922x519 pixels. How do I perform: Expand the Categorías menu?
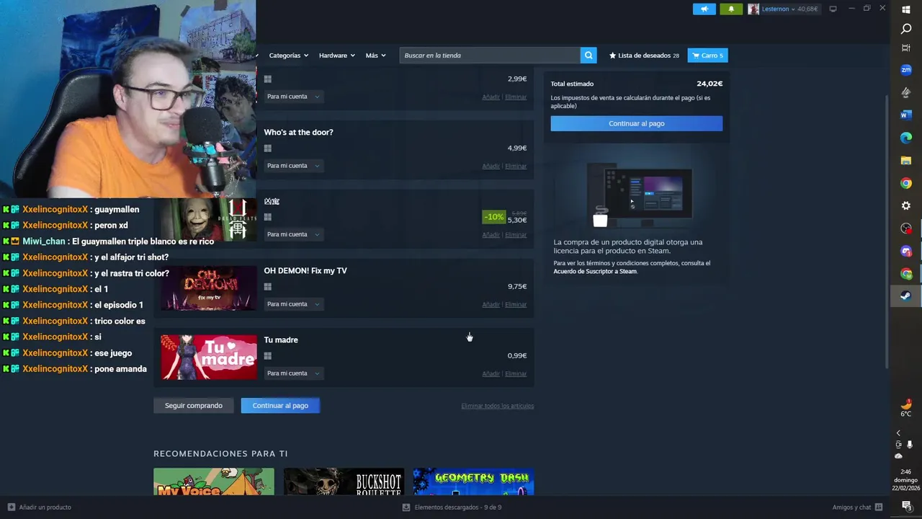click(288, 56)
